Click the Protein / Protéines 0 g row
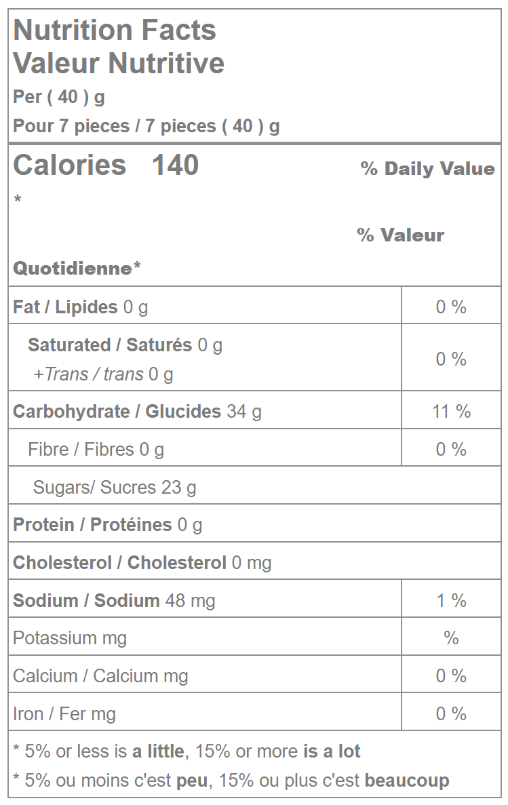508x805 pixels. [107, 524]
